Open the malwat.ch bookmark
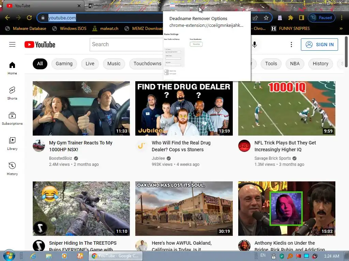 [x=106, y=29]
